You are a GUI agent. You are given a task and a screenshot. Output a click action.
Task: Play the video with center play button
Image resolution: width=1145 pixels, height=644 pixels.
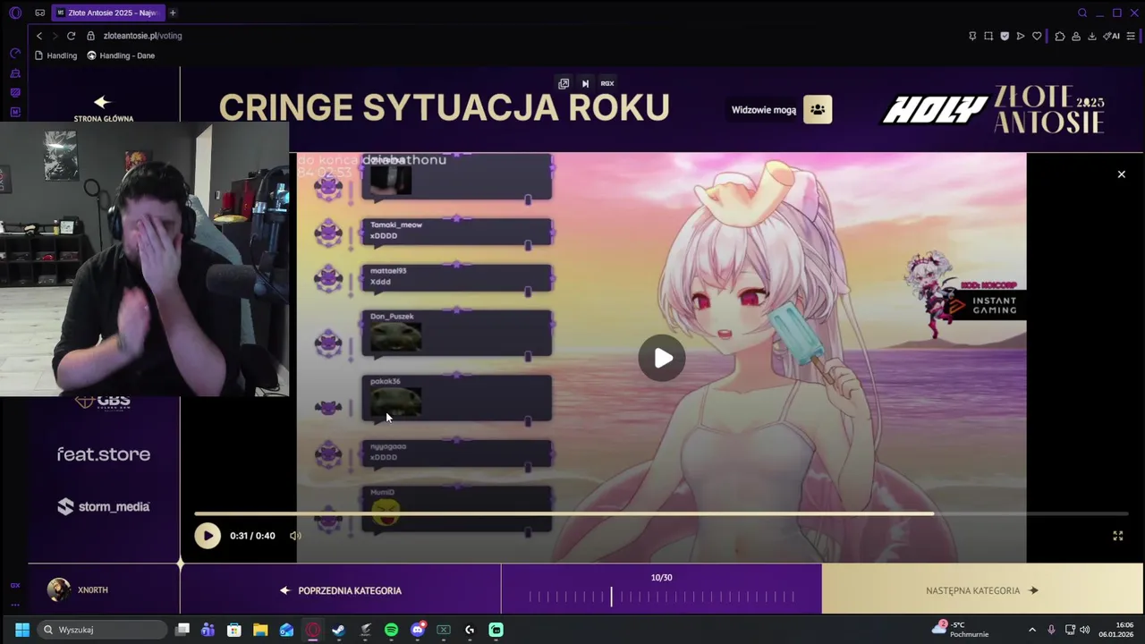662,358
